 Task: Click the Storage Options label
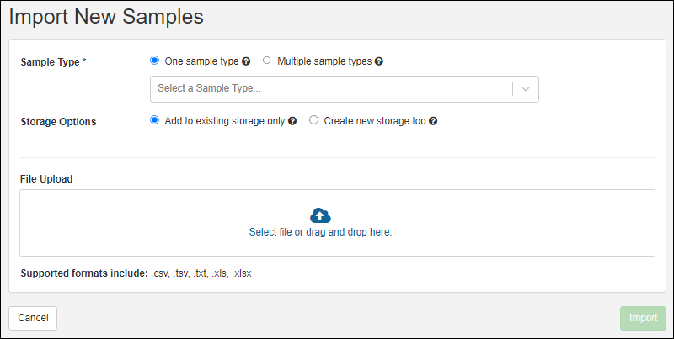click(58, 122)
